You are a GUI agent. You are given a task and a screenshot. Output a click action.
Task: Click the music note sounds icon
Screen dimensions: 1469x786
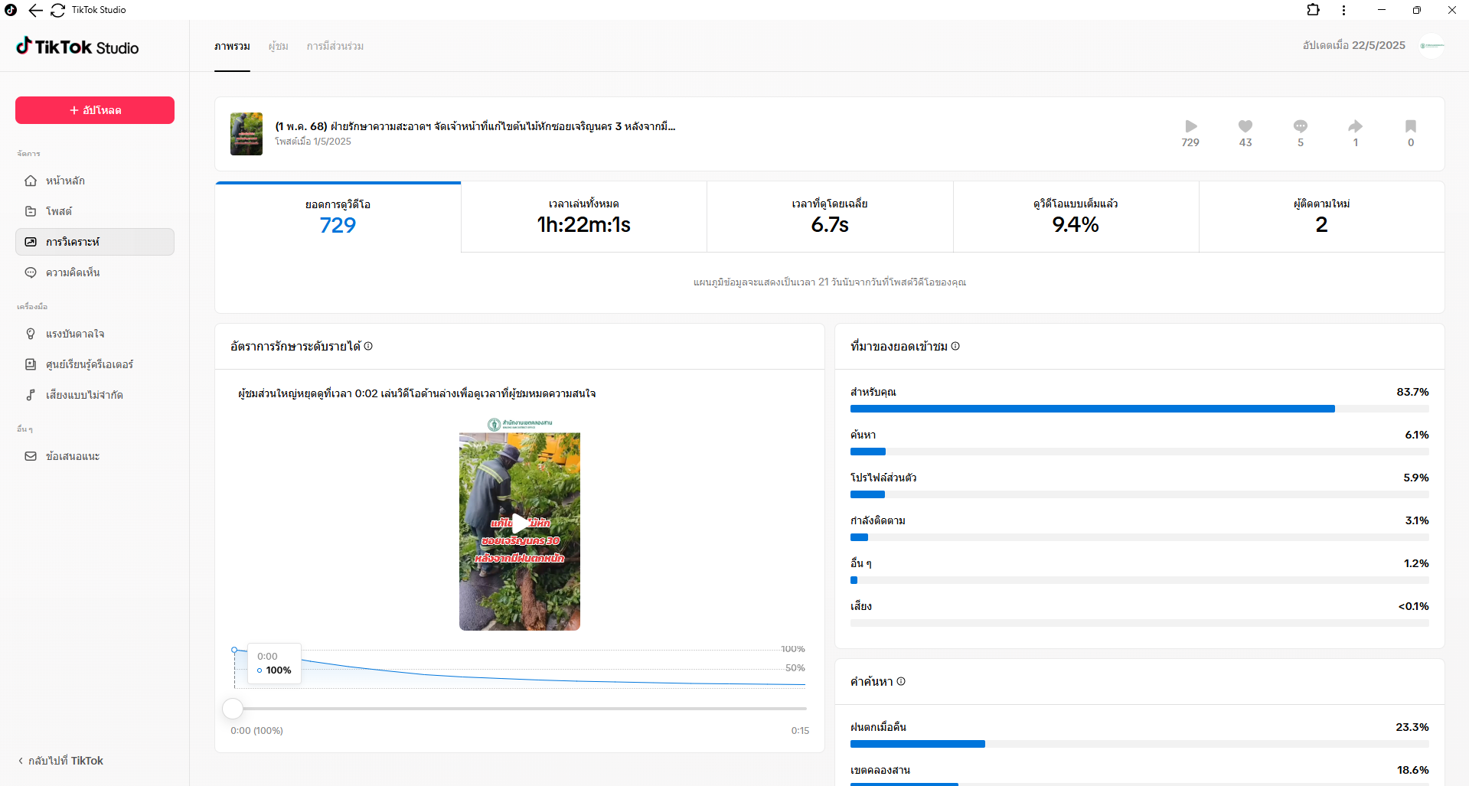[x=31, y=395]
